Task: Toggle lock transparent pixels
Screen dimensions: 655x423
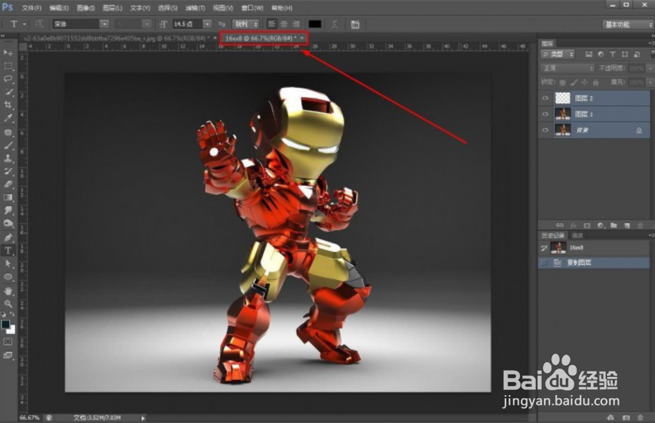Action: pos(562,82)
